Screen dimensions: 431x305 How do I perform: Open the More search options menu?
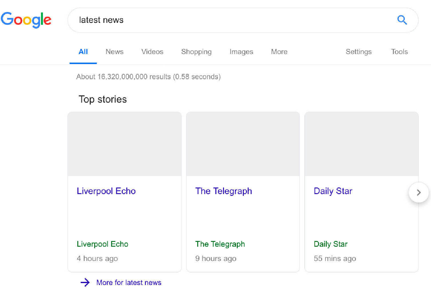tap(279, 52)
